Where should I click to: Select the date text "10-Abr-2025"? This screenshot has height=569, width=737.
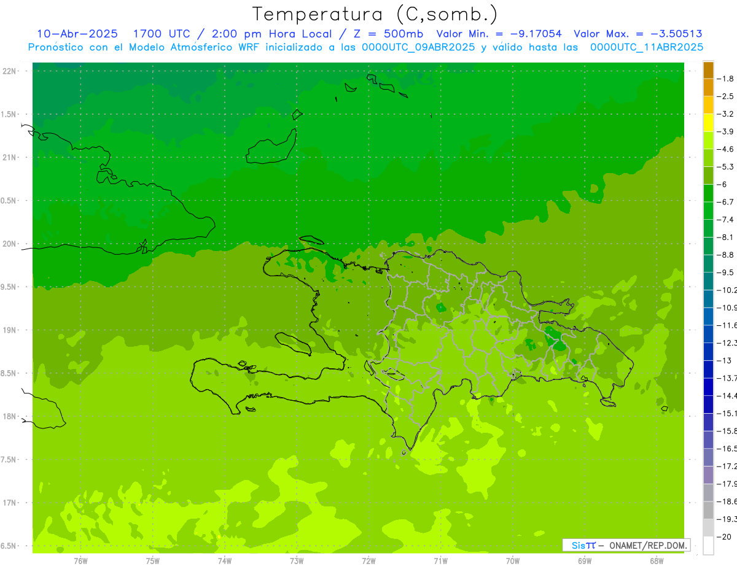click(x=77, y=34)
